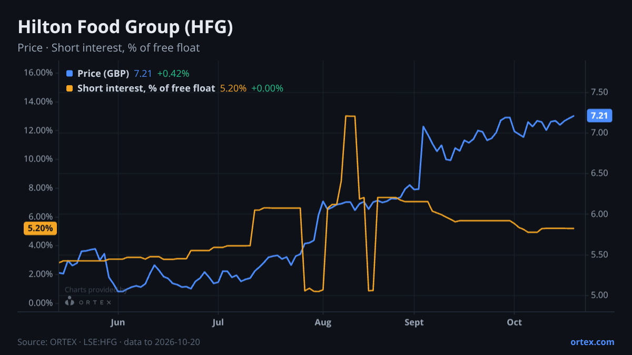The width and height of the screenshot is (632, 355).
Task: Click the +0.42% price change value
Action: pyautogui.click(x=173, y=74)
